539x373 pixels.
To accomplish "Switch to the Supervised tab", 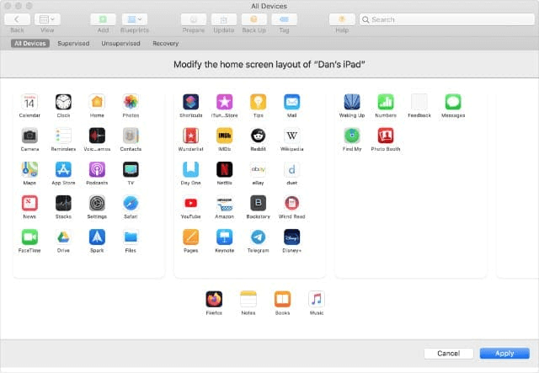I will tap(73, 43).
